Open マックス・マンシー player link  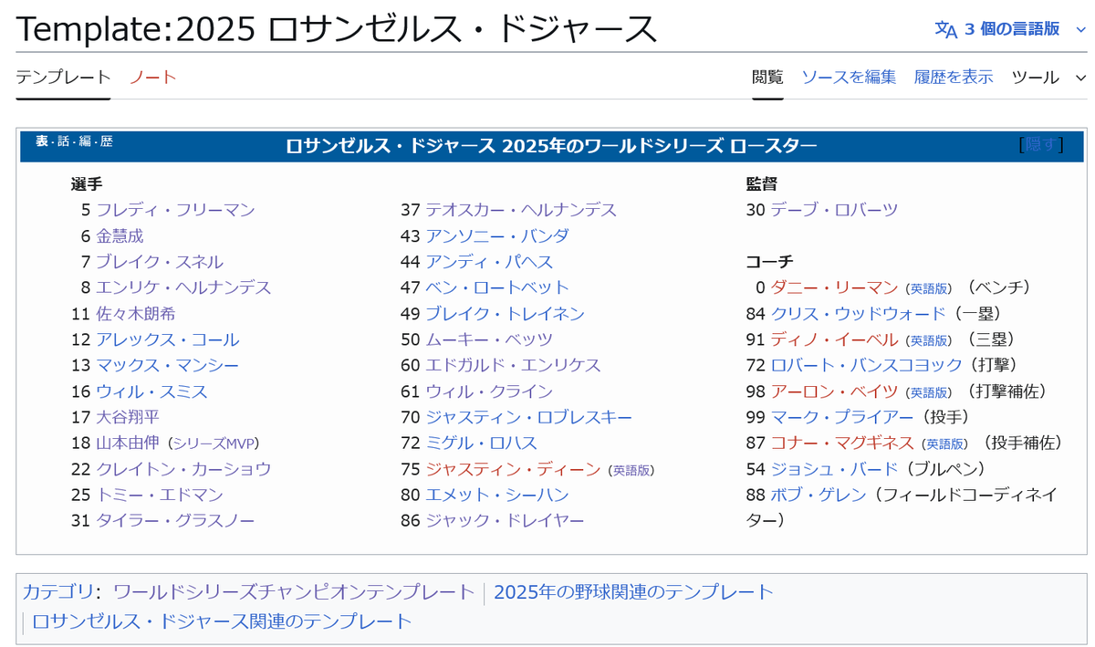coord(168,365)
